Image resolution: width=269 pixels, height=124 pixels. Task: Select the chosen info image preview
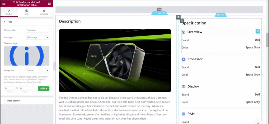(27, 56)
